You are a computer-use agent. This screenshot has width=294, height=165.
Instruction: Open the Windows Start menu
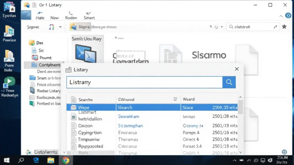(x=7, y=160)
